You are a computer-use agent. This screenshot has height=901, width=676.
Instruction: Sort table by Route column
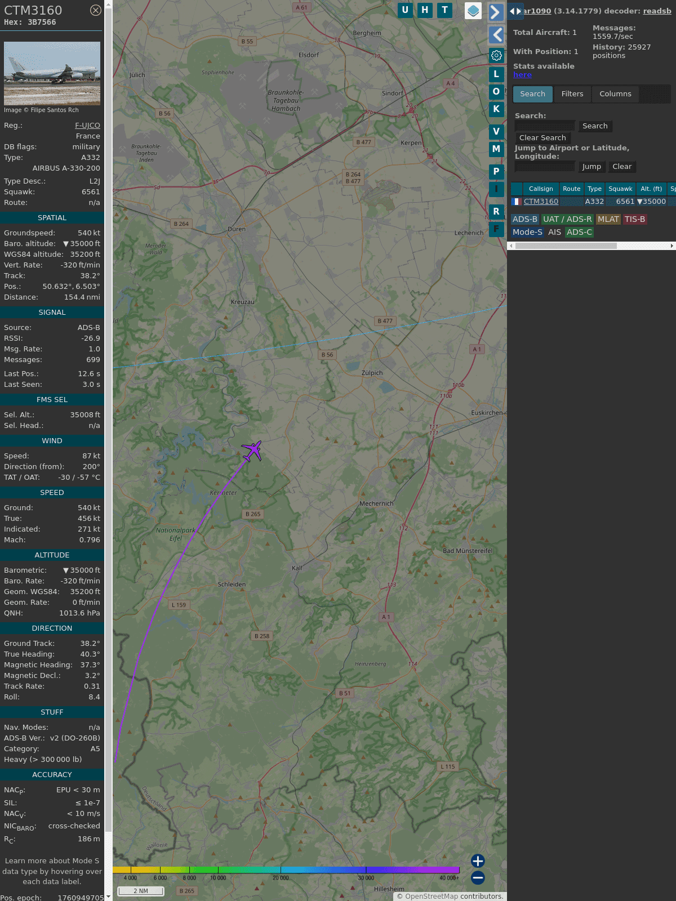571,189
